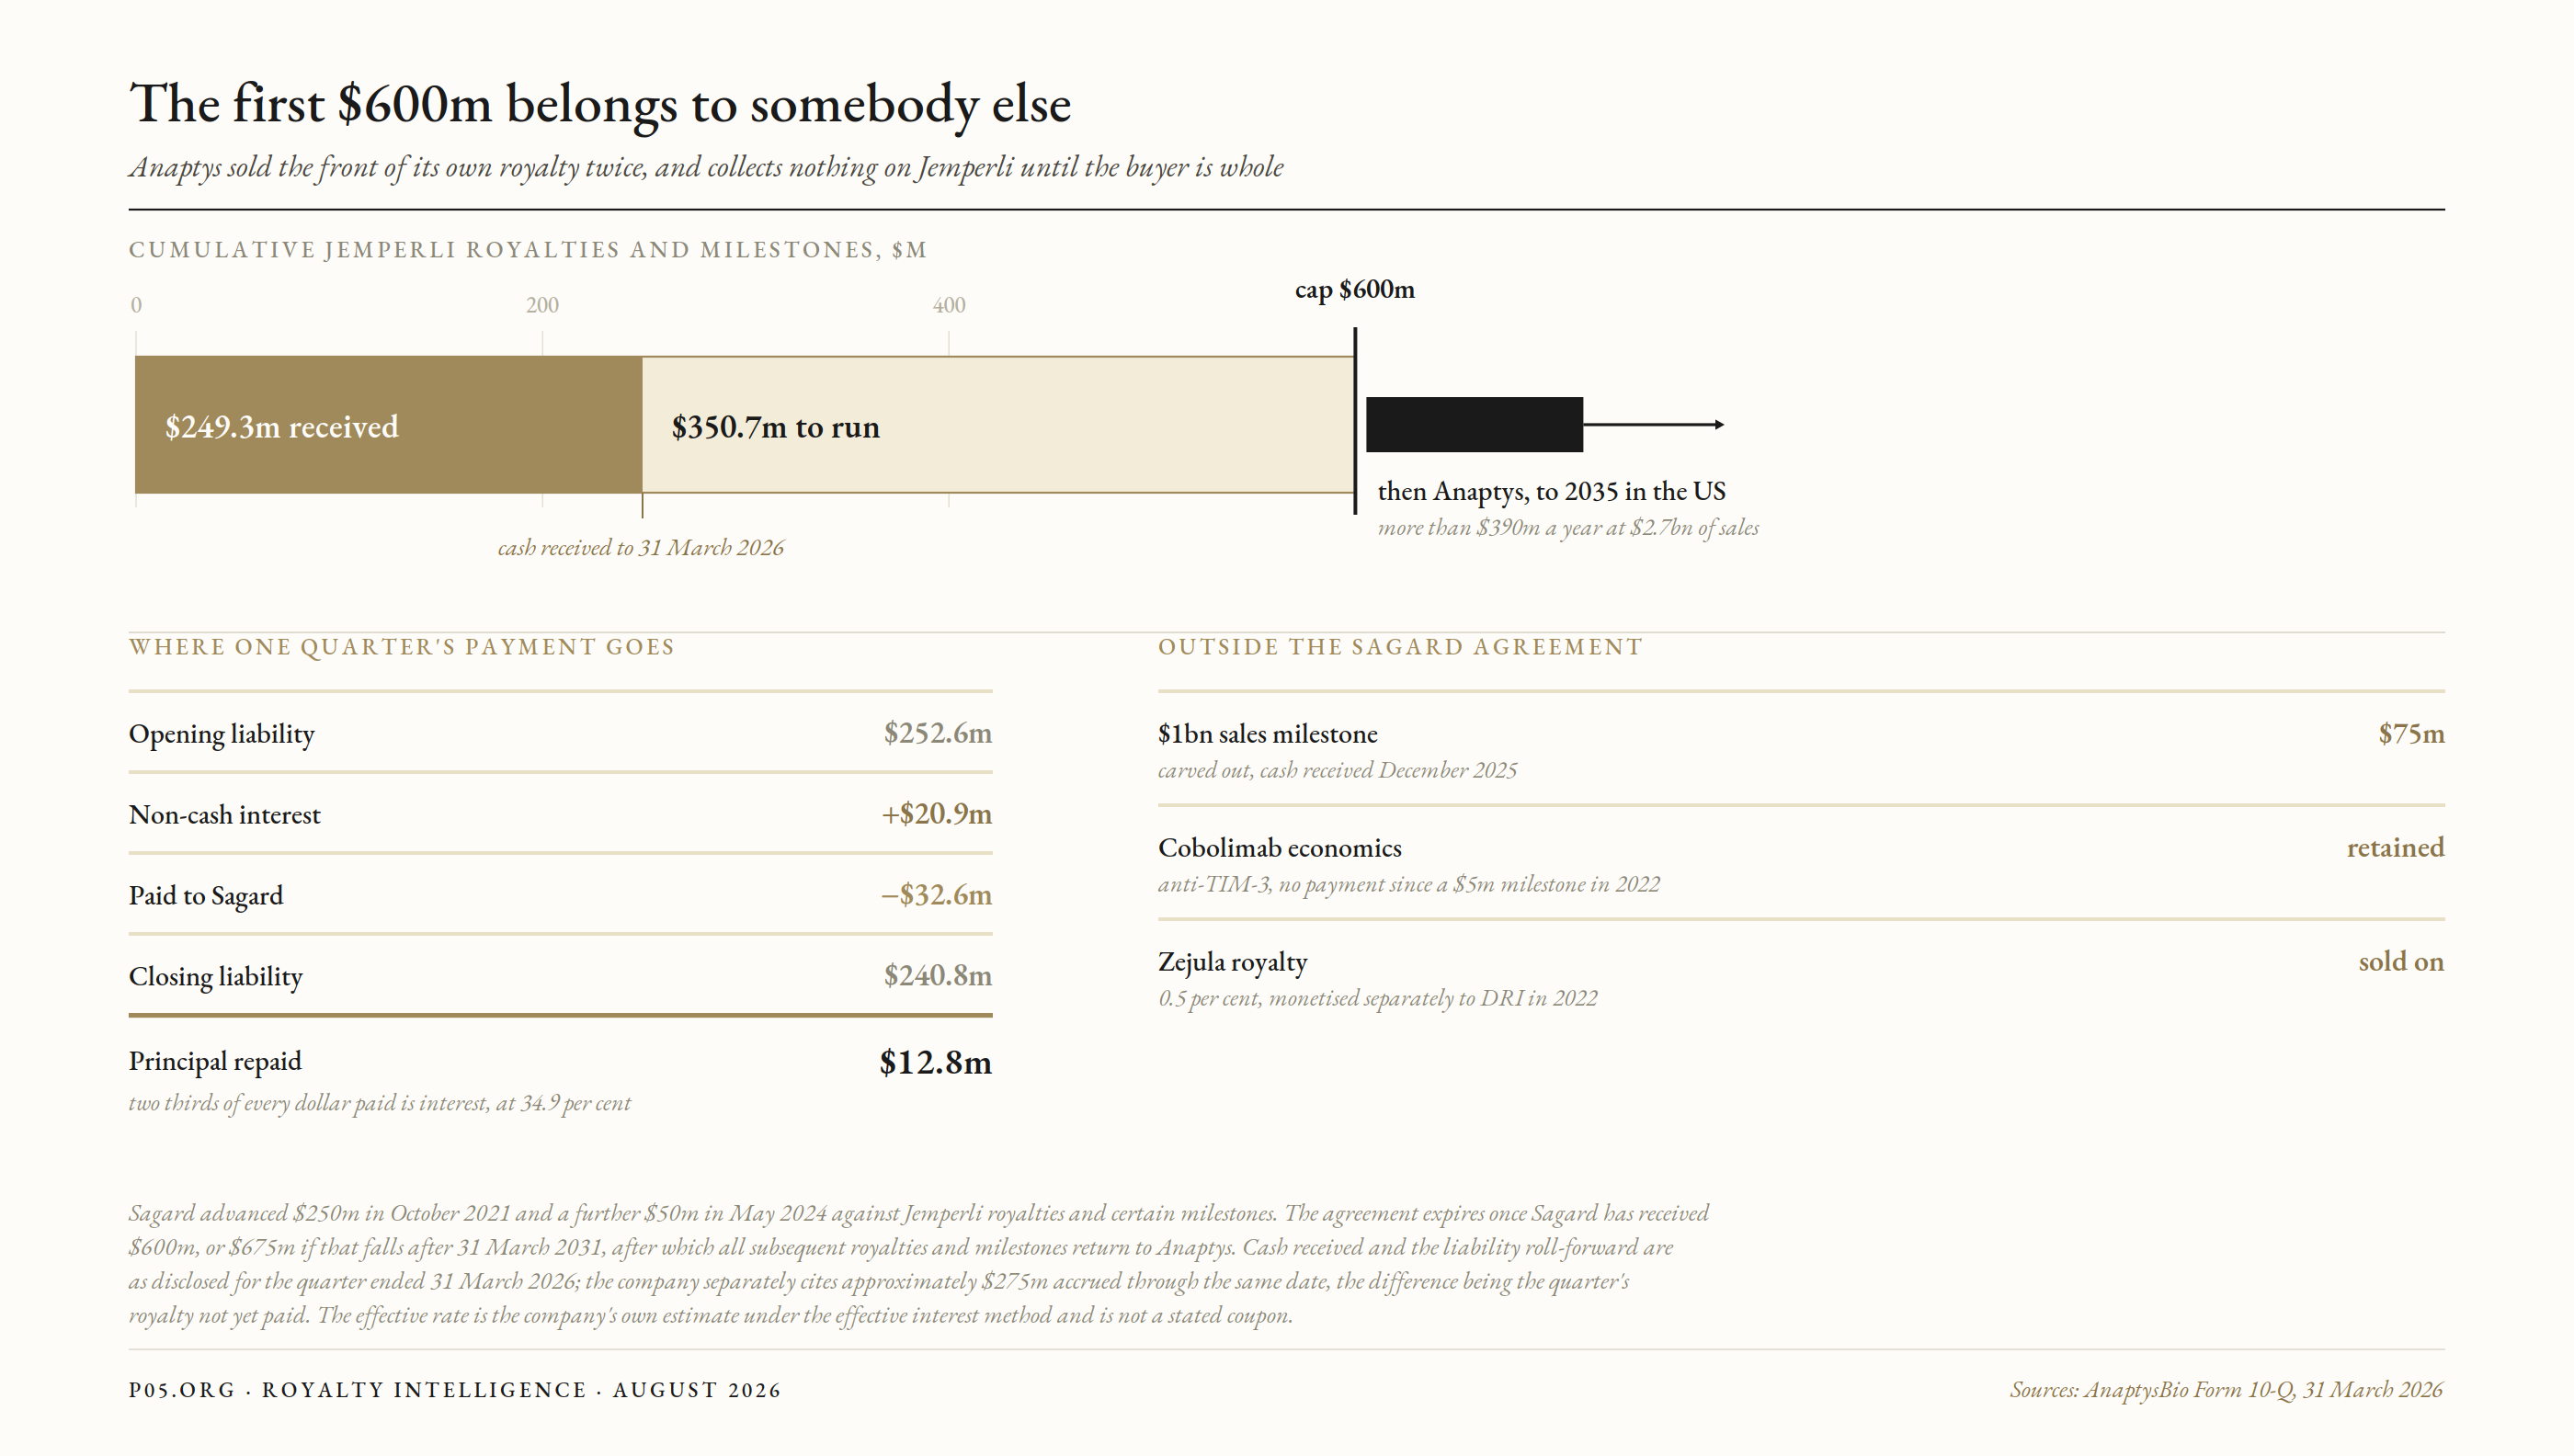2574x1456 pixels.
Task: Click the 'sold on' status text
Action: coord(2401,962)
